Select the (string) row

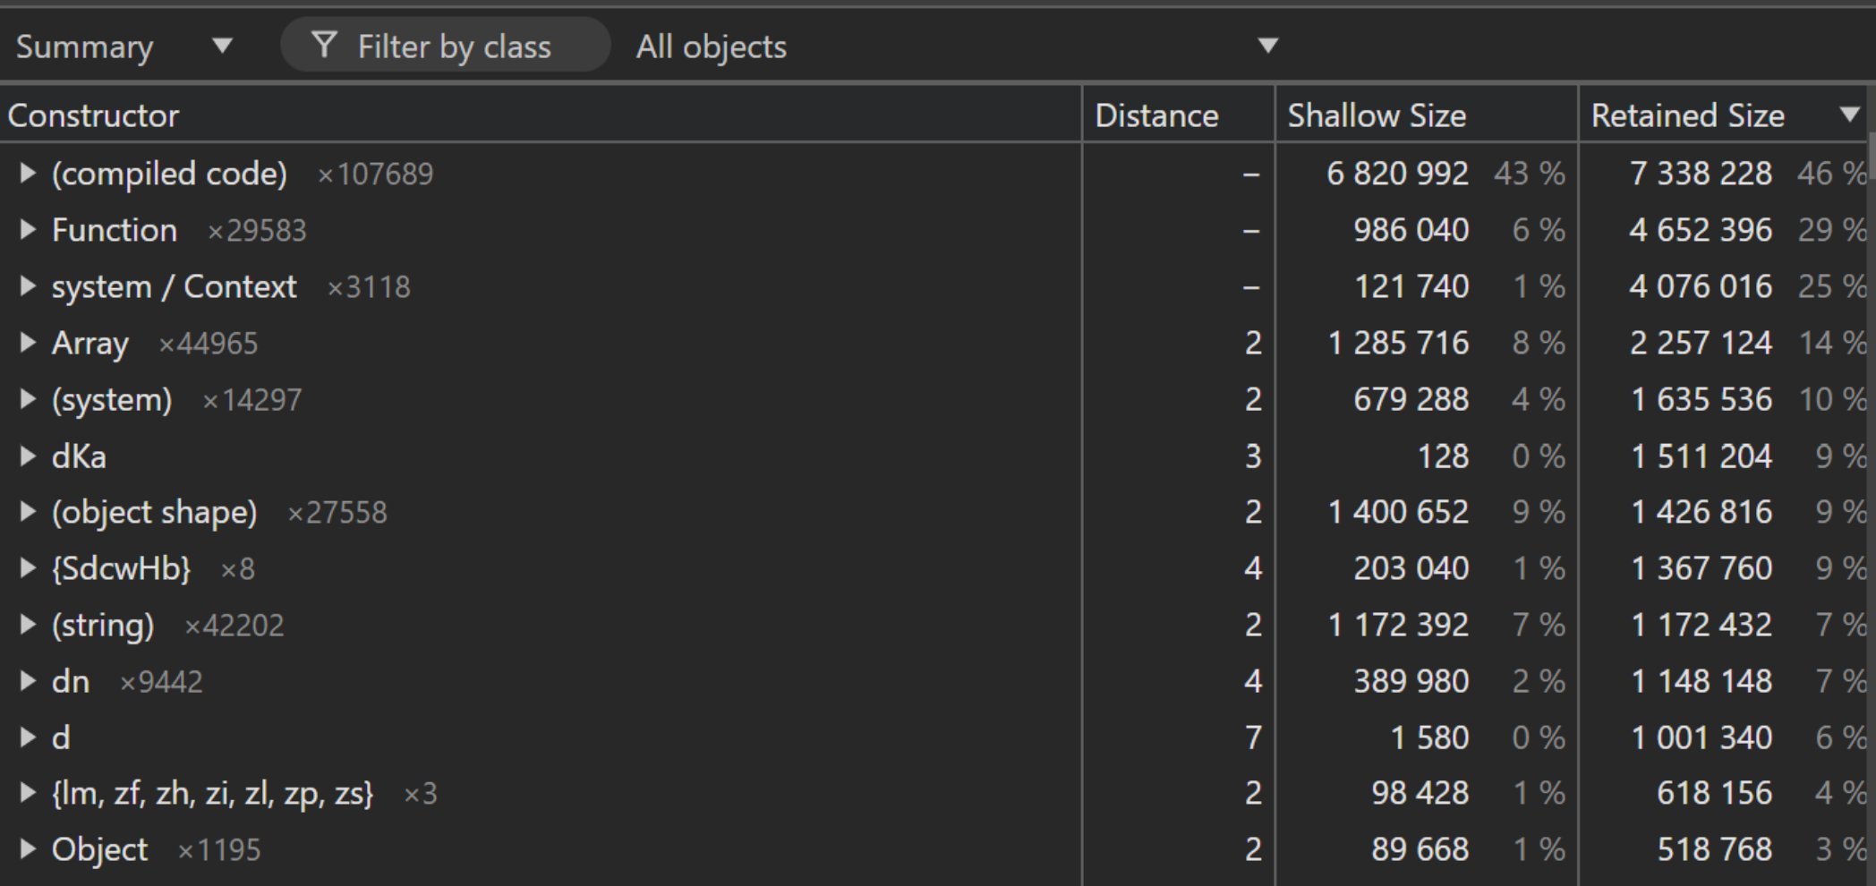(103, 625)
